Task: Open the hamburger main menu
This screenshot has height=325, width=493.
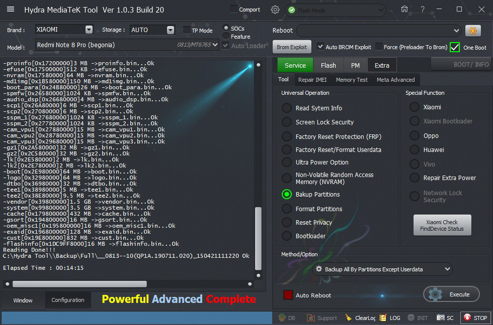Action: pos(11,9)
